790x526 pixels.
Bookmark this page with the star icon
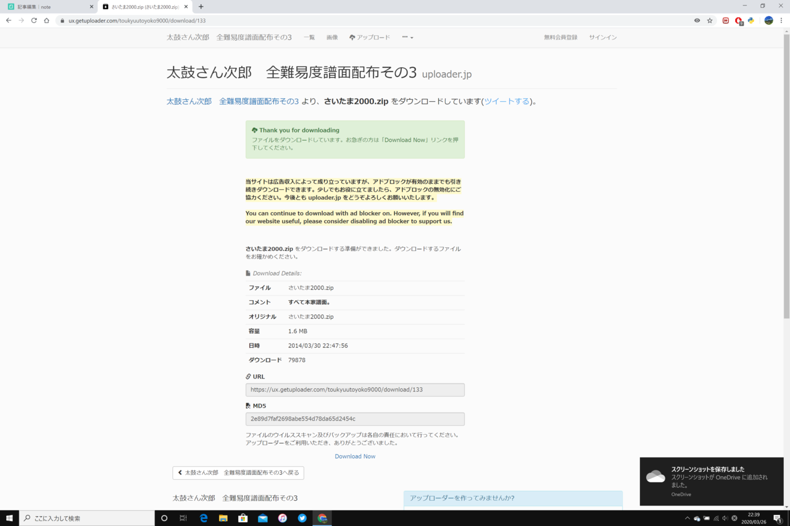[x=710, y=20]
